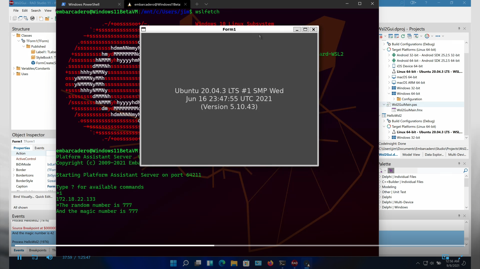Open the Search menu

[36, 10]
